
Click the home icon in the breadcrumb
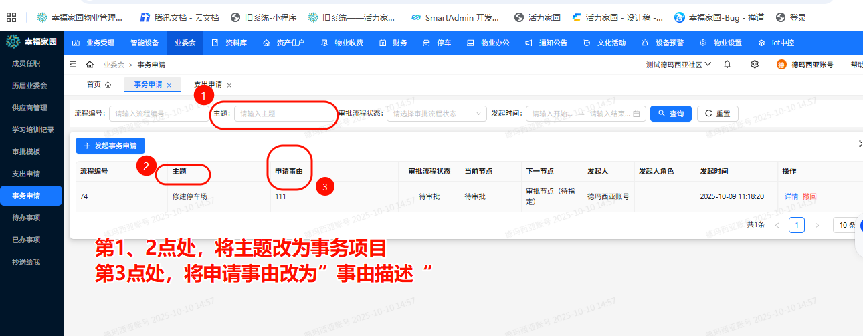pos(90,65)
